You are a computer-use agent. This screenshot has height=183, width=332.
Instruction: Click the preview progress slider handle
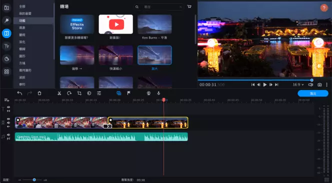pyautogui.click(x=311, y=80)
